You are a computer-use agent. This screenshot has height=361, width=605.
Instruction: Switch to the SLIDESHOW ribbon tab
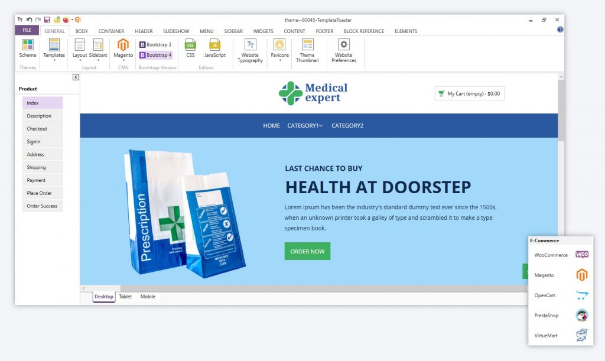pos(176,31)
